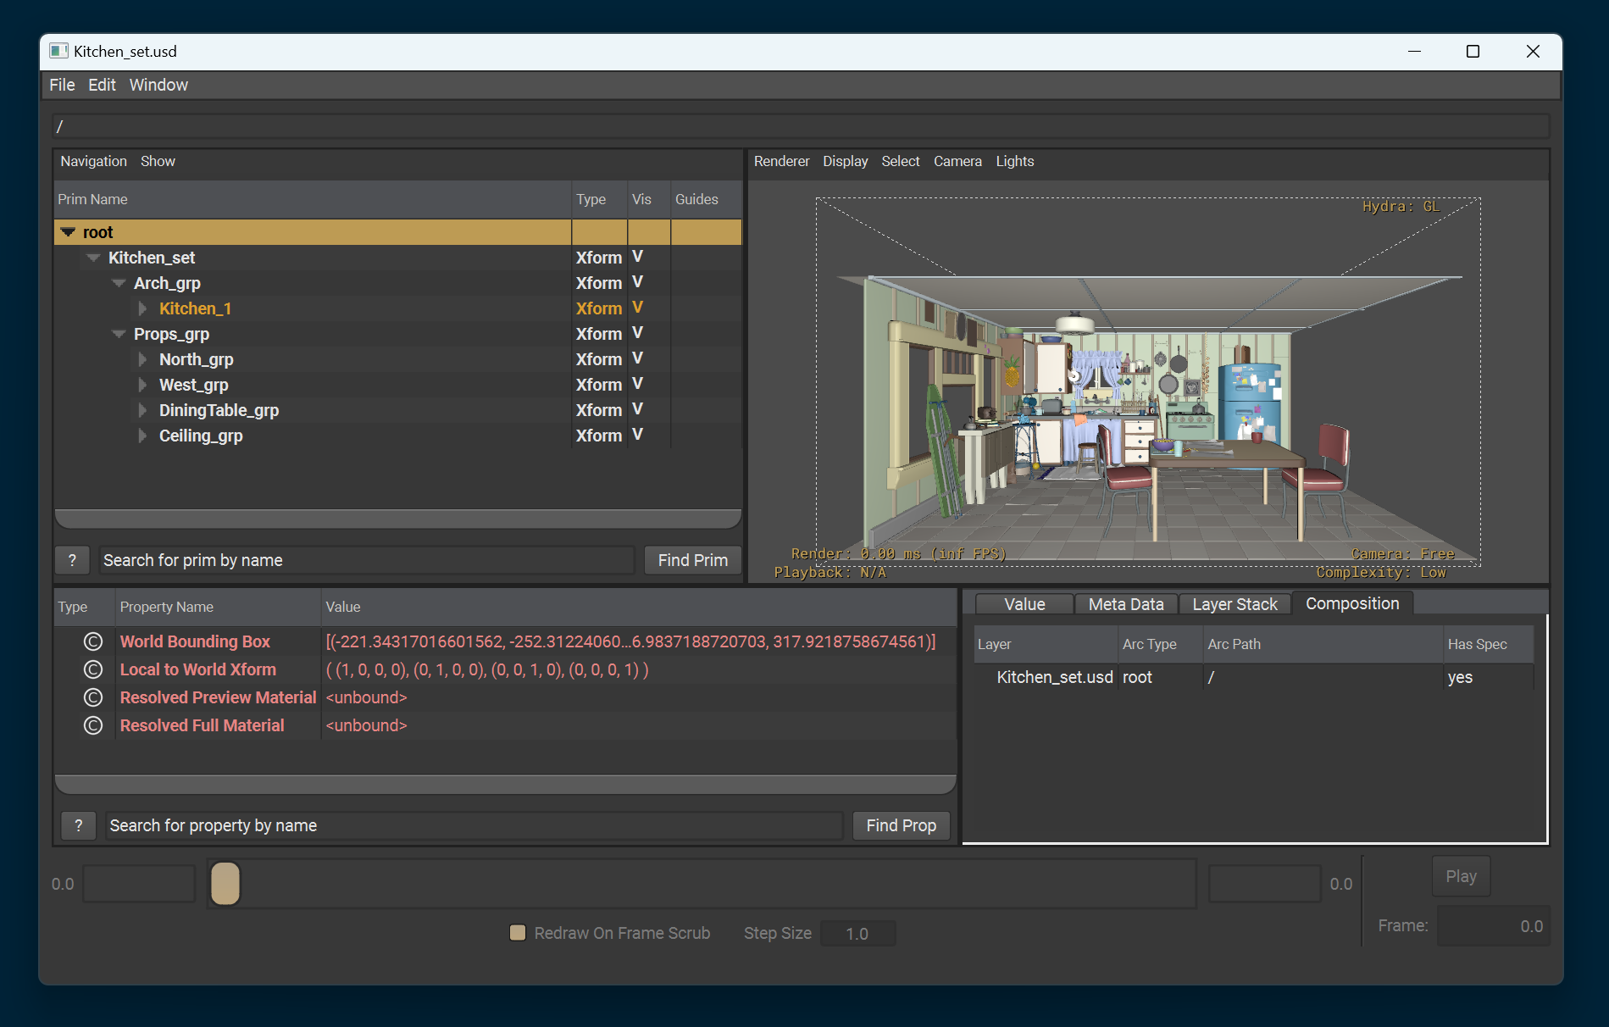
Task: Maximize the usdview window
Action: [1473, 51]
